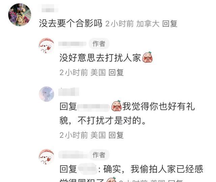The image size is (216, 182).
Task: Tap the peach emoji after 打扰人家
Action: [x=147, y=57]
